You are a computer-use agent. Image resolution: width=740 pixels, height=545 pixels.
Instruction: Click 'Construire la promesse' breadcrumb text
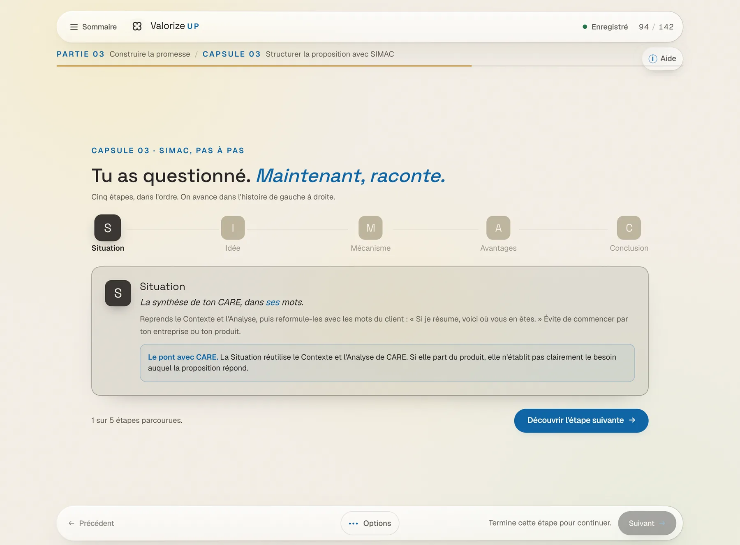[x=150, y=54]
